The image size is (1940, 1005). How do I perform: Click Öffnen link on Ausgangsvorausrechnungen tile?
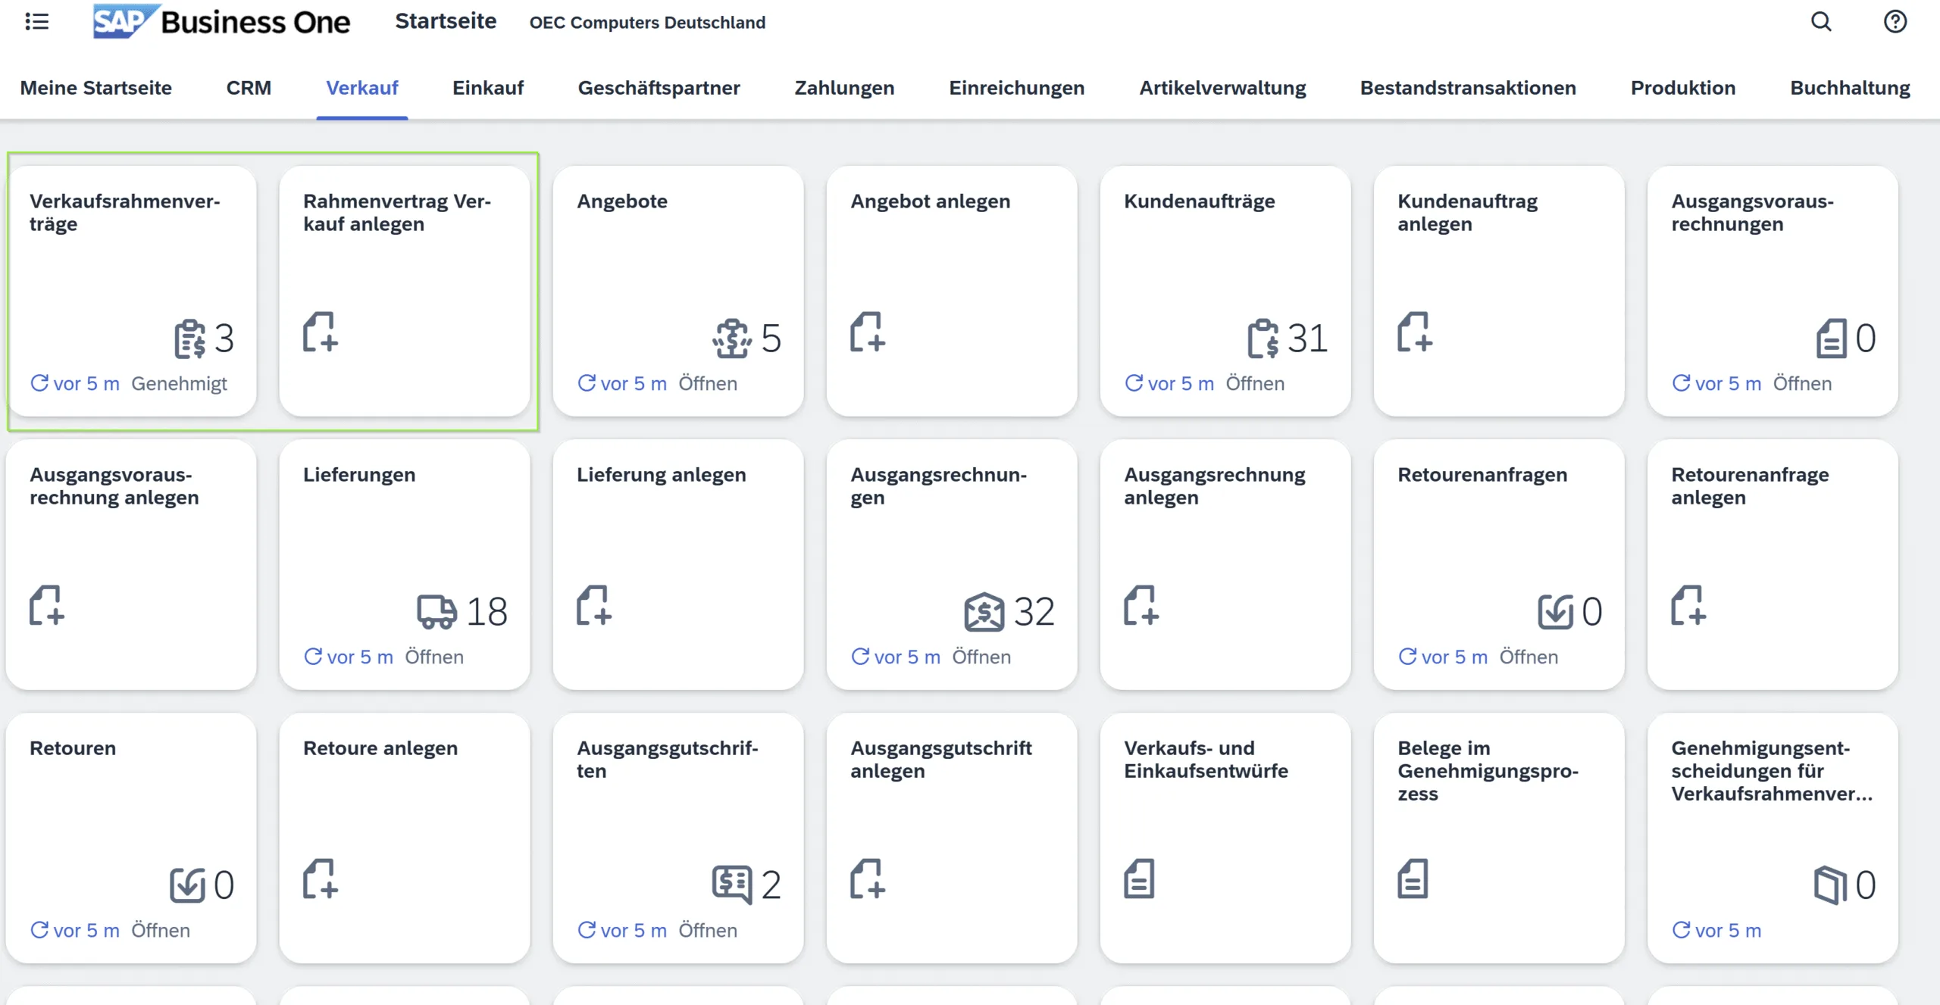[x=1801, y=383]
